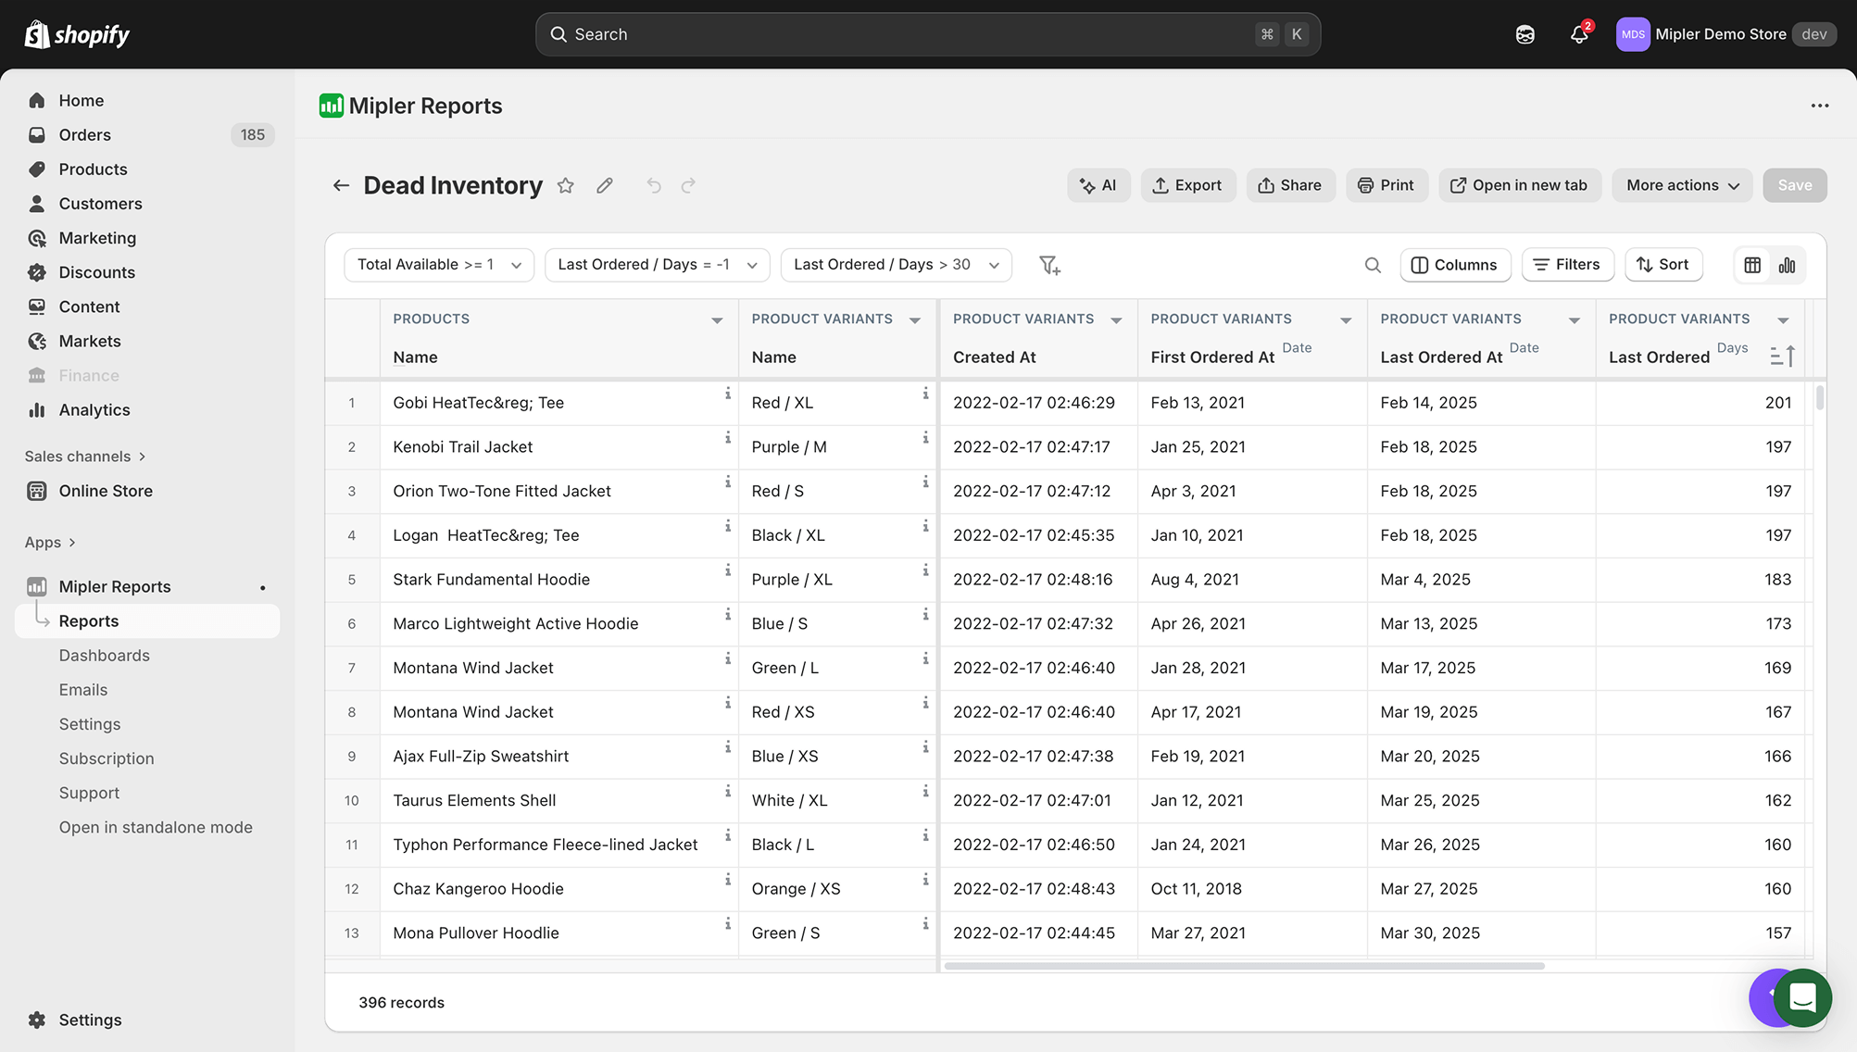The height and width of the screenshot is (1052, 1857).
Task: Click the add filter funnel icon
Action: (x=1049, y=266)
